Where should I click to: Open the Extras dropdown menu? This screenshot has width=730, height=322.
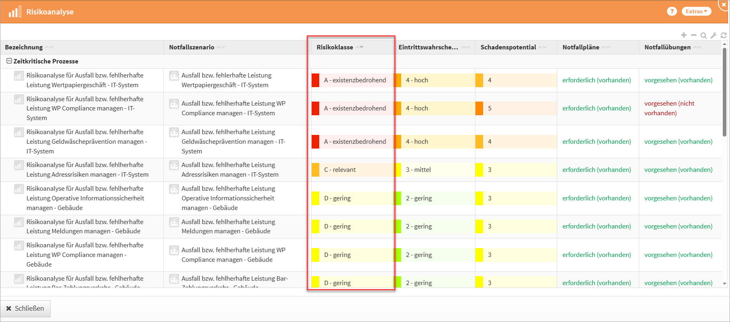tap(696, 12)
